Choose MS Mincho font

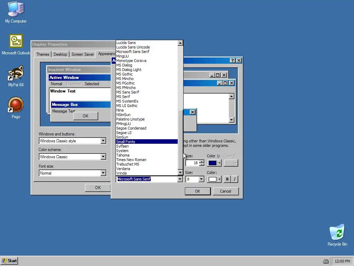coord(147,79)
